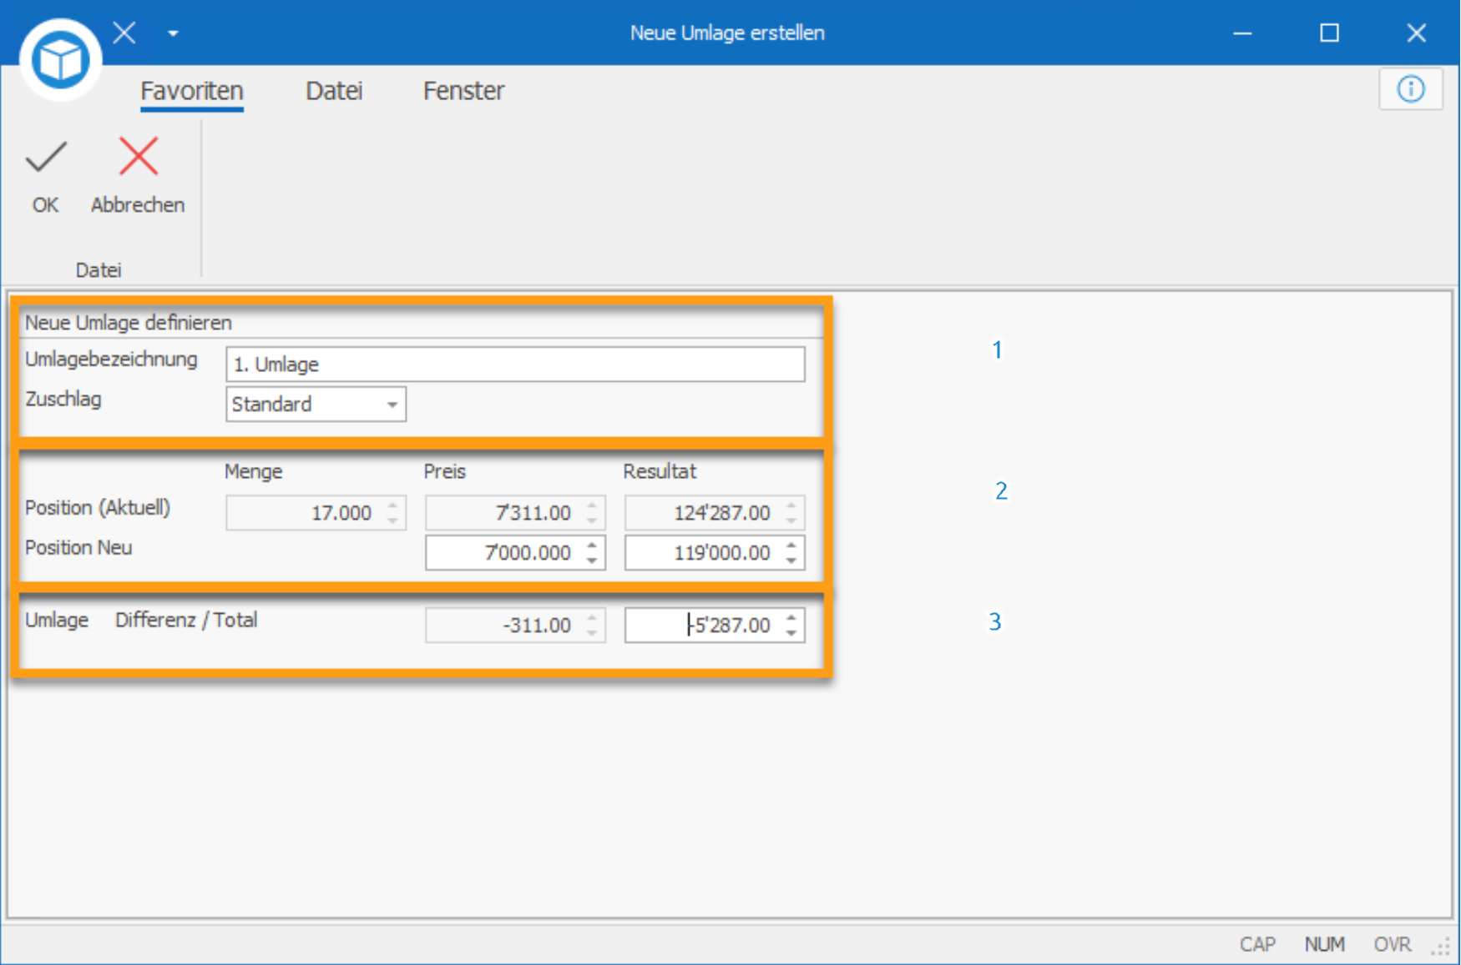Screen dimensions: 1461x965
Task: Click the Umlage Differenz field -311.00
Action: click(x=515, y=626)
